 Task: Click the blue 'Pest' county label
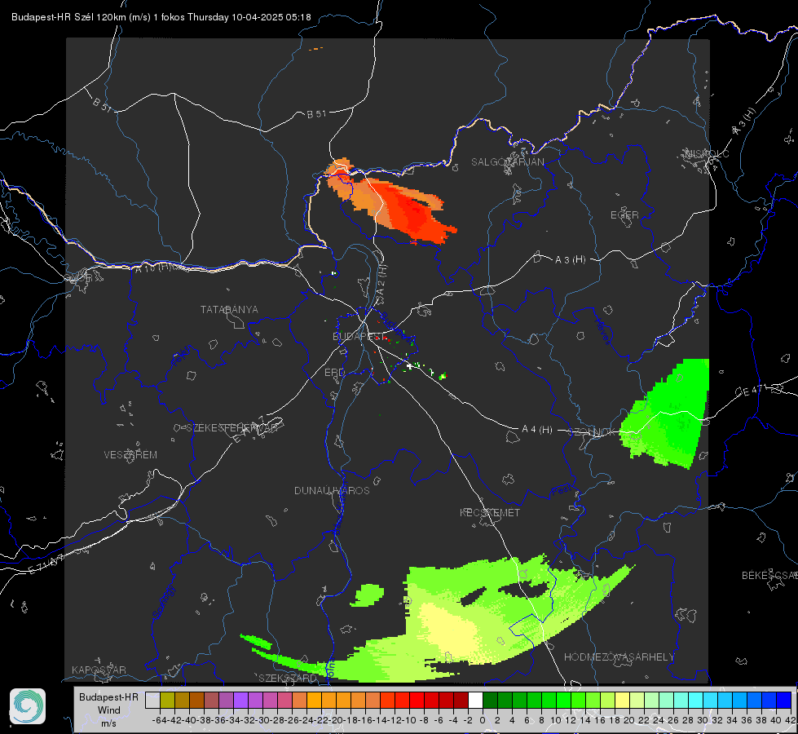tap(562, 491)
